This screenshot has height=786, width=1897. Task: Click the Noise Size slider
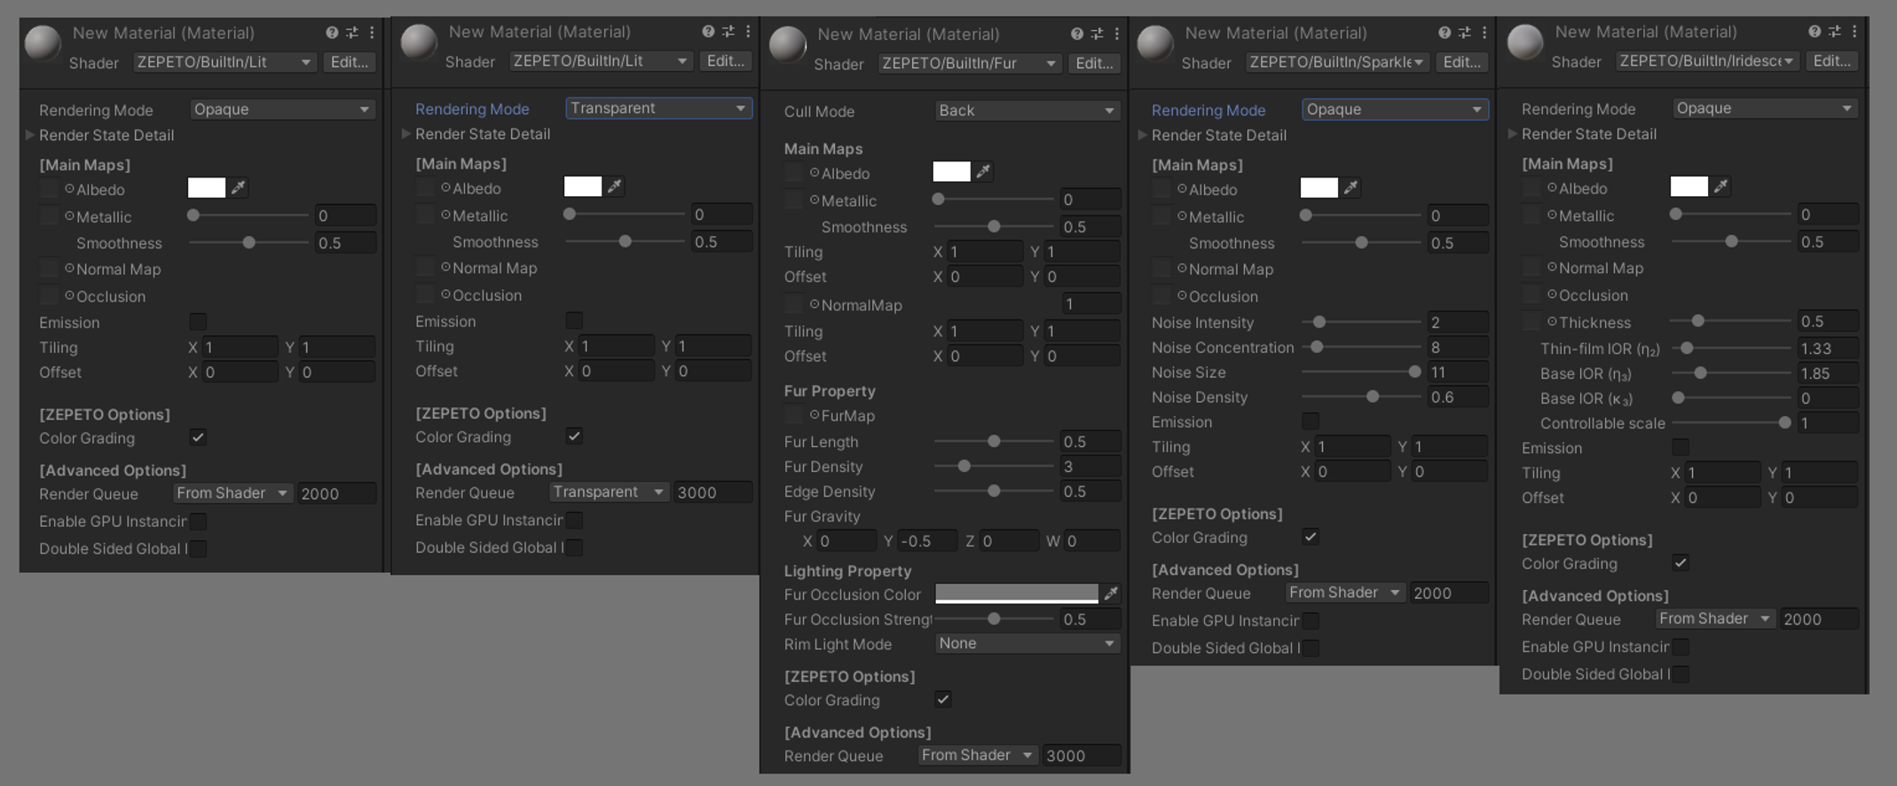coord(1361,372)
